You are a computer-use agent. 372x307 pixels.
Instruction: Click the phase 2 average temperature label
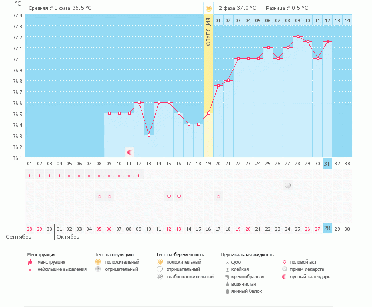coord(238,8)
